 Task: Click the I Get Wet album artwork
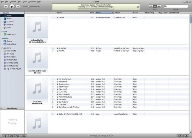click(37, 88)
